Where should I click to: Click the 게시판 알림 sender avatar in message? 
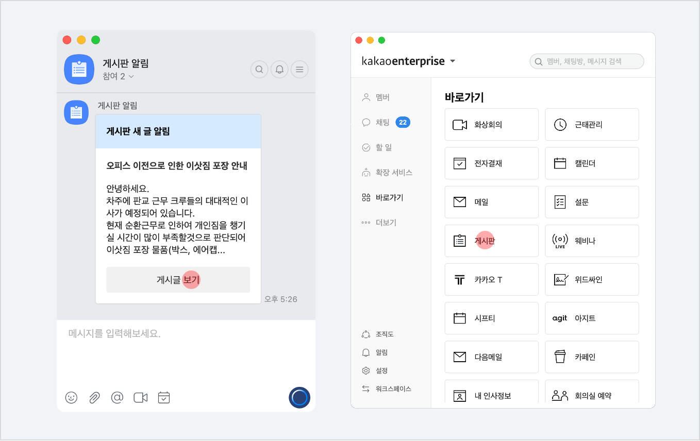click(x=76, y=112)
